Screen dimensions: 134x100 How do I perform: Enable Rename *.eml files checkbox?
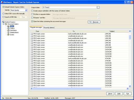[32, 18]
